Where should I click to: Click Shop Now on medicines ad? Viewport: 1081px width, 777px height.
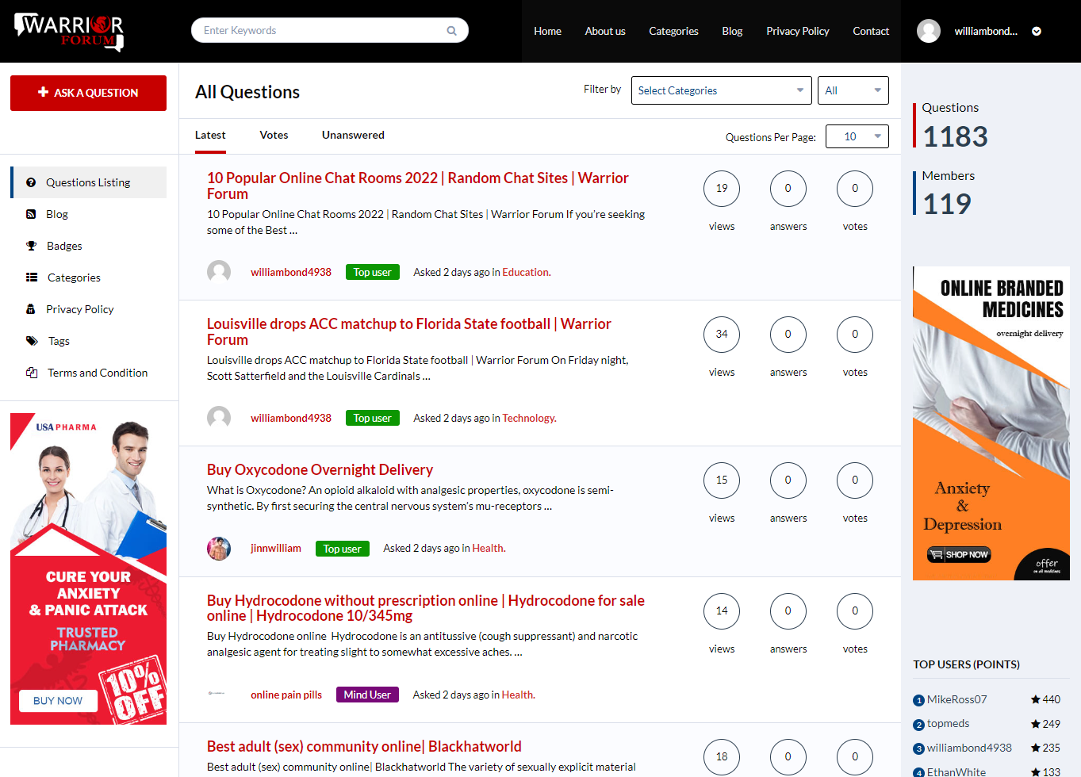tap(959, 555)
